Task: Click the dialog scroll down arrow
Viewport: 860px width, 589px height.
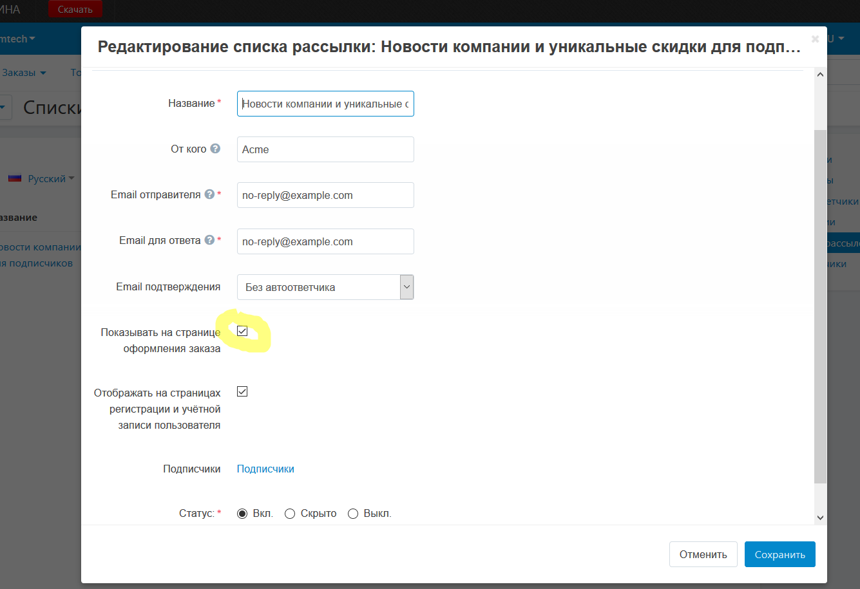Action: tap(820, 518)
